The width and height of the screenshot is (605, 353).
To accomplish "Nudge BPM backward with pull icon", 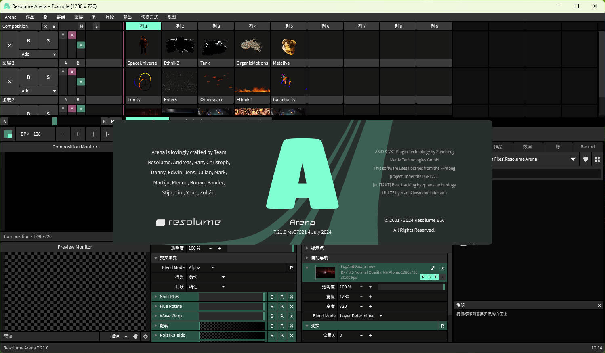I will (x=92, y=134).
